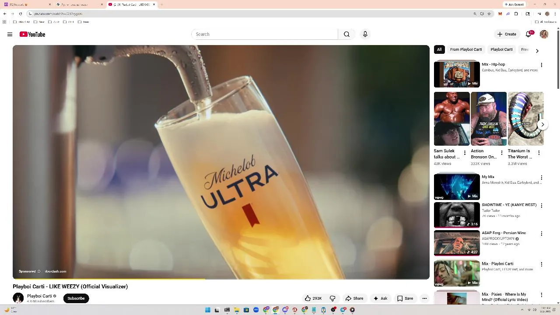Open Mix - Hip-hop thumbnail
Image resolution: width=560 pixels, height=315 pixels.
457,74
